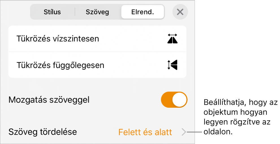
Task: Open the 'Felett és alatt' wrap option
Action: tap(145, 132)
